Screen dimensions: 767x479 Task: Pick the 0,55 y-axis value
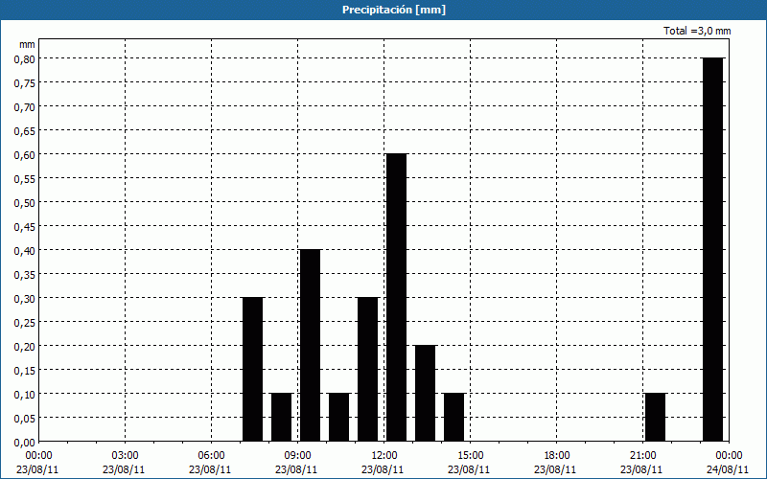click(x=25, y=179)
